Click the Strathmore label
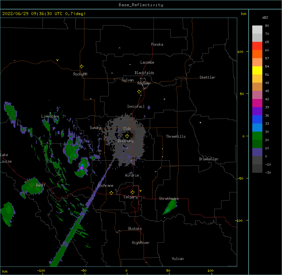 [169, 199]
